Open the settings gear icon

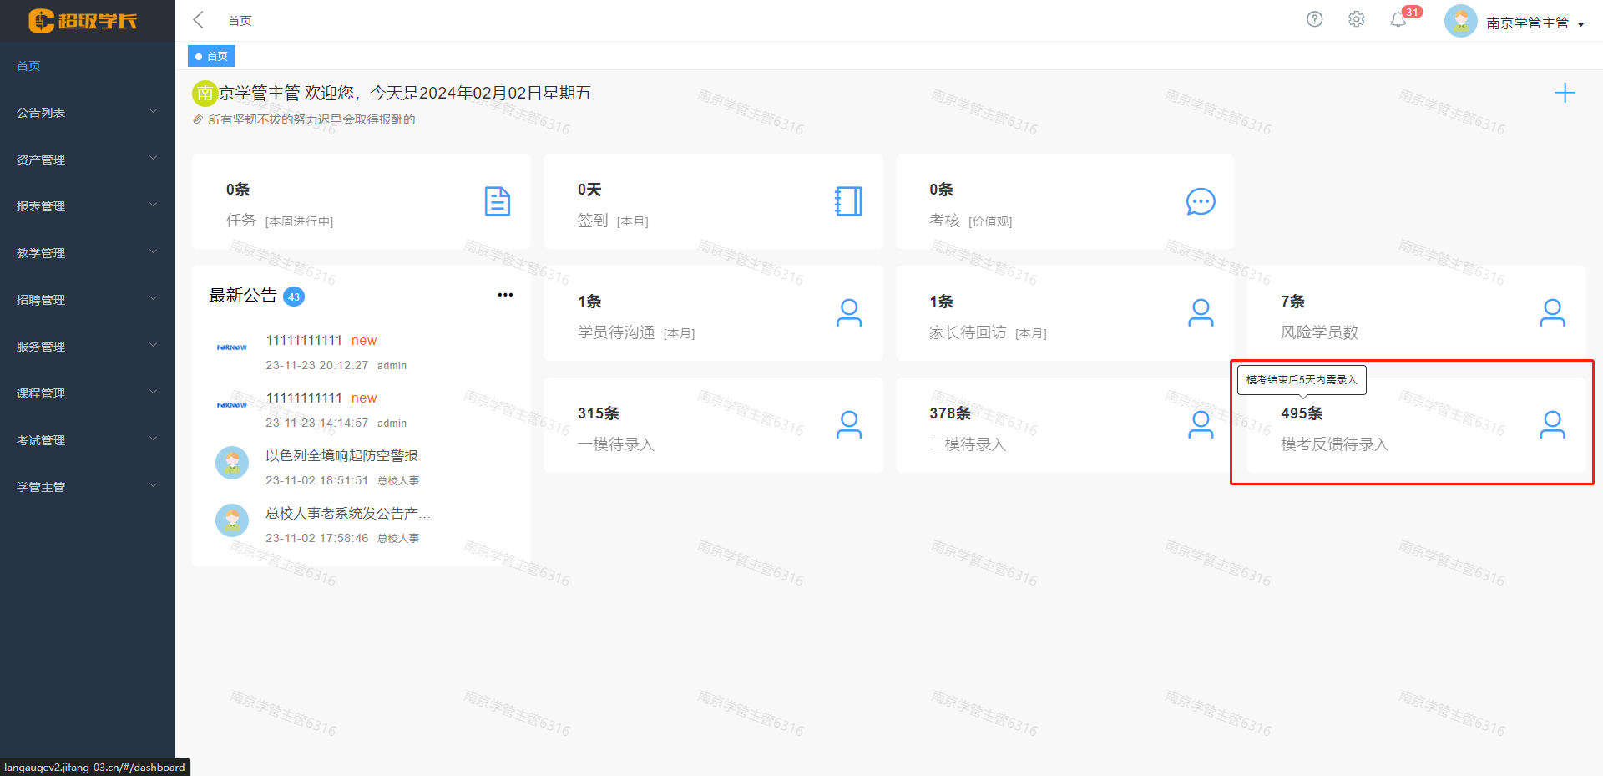coord(1356,19)
